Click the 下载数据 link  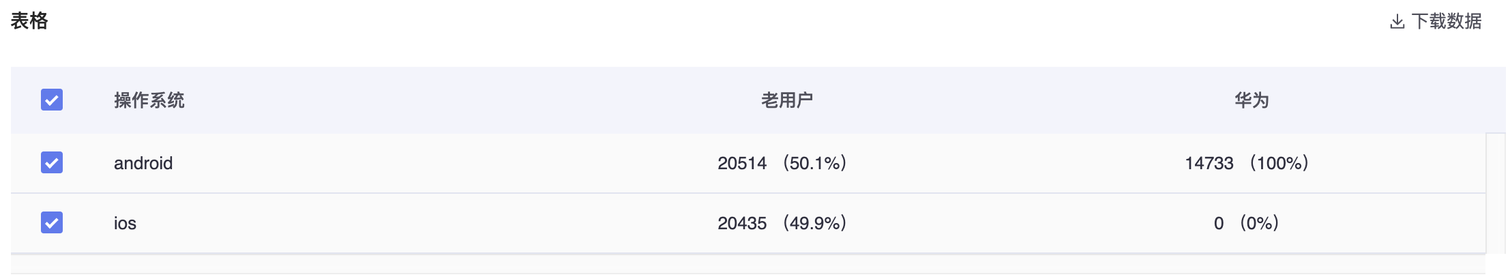1447,21
